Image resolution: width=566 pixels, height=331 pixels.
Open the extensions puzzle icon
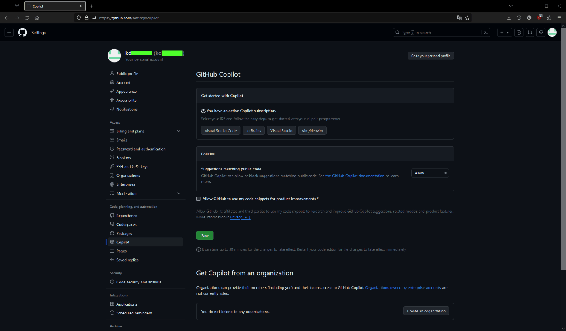[549, 18]
